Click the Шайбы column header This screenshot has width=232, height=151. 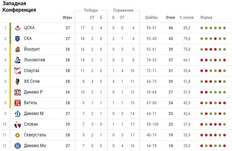coord(151,18)
